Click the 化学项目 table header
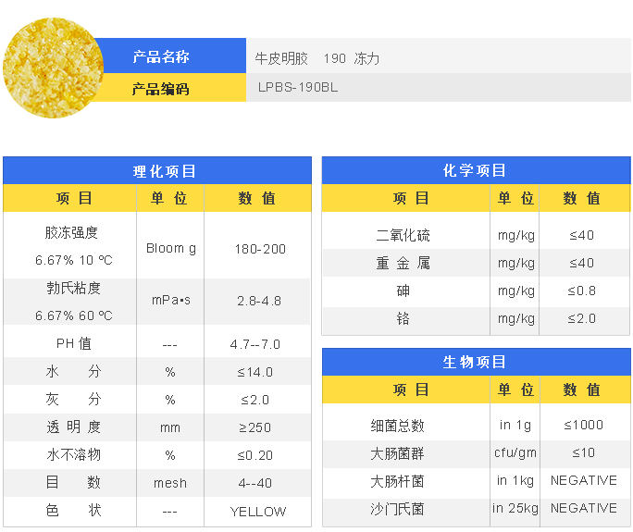 476,170
